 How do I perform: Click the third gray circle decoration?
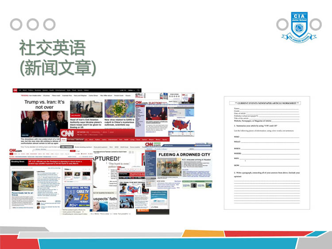click(x=49, y=24)
